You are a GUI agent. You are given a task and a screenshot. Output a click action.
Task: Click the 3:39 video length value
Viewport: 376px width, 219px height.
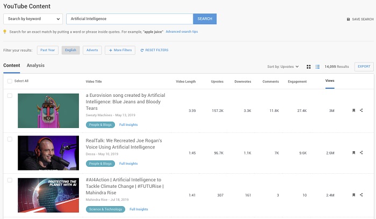tap(192, 111)
